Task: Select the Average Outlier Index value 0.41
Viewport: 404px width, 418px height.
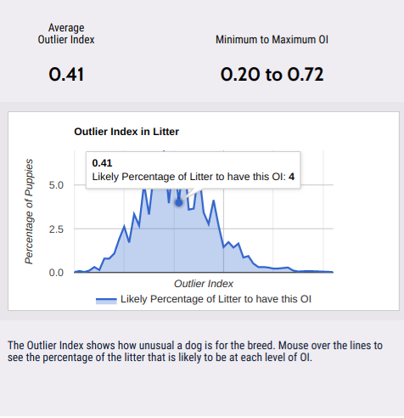Action: [66, 75]
